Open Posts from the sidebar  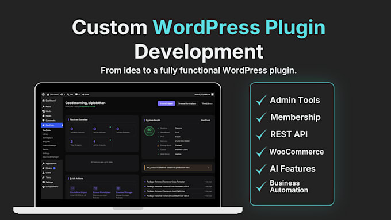point(47,107)
